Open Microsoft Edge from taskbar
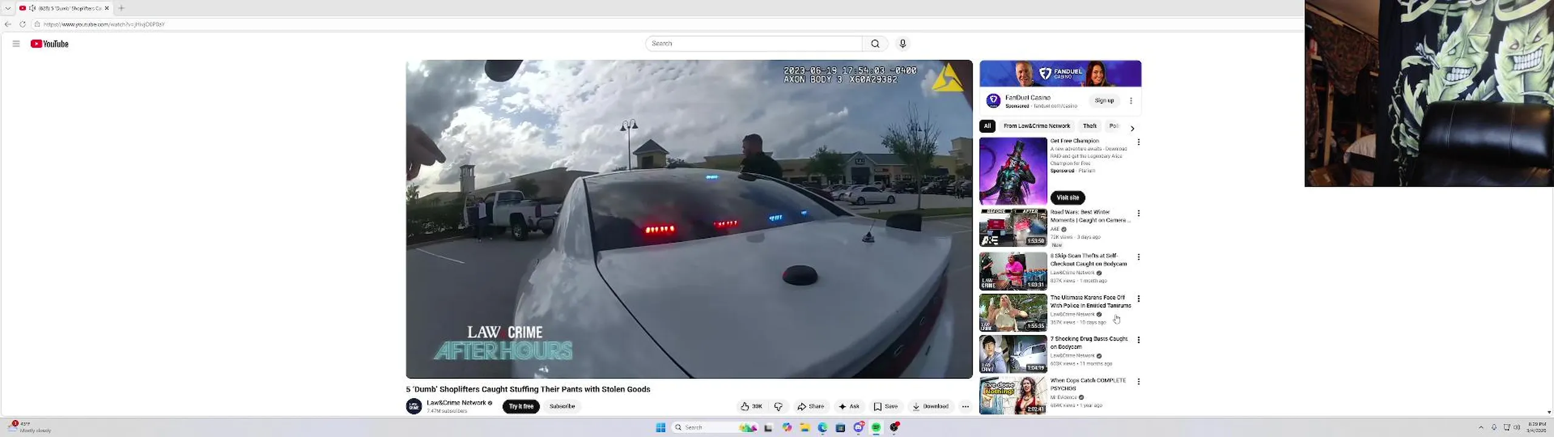This screenshot has width=1554, height=437. pyautogui.click(x=823, y=428)
